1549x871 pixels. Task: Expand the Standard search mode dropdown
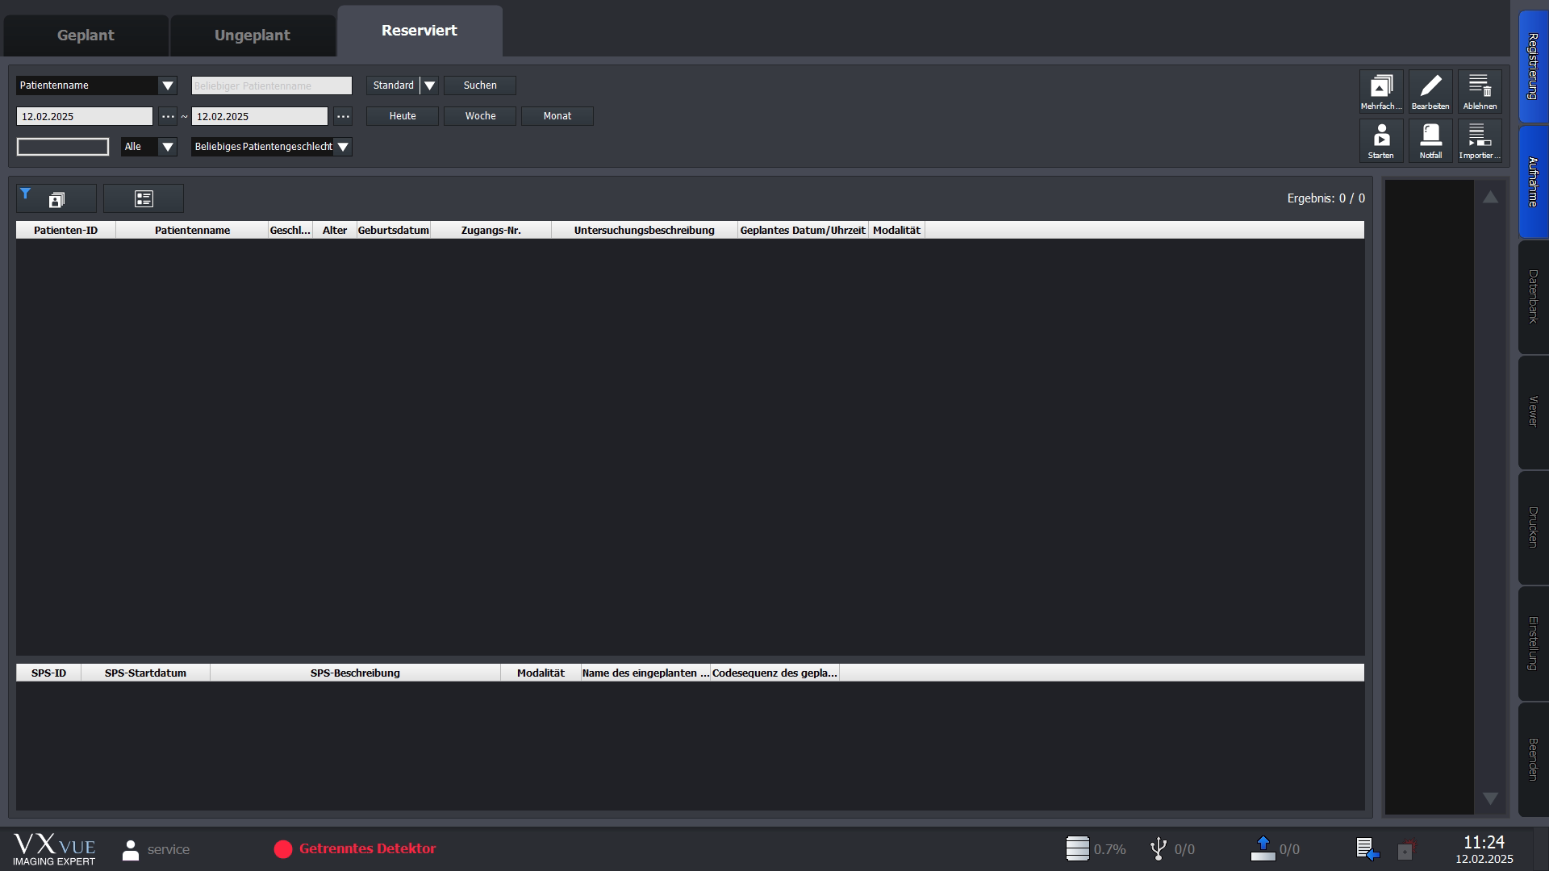point(429,85)
